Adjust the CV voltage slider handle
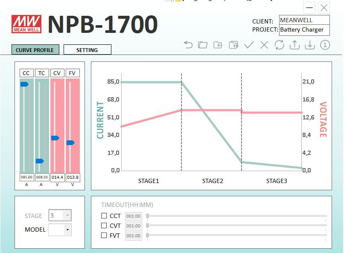 click(55, 138)
